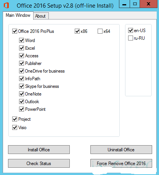This screenshot has width=159, height=175.
Task: Toggle the Outlook checkbox
Action: pos(22,102)
